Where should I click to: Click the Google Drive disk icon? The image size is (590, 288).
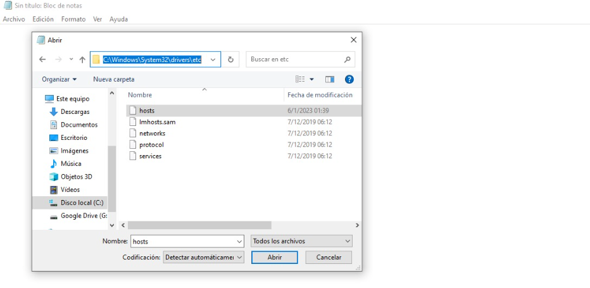[x=54, y=216]
